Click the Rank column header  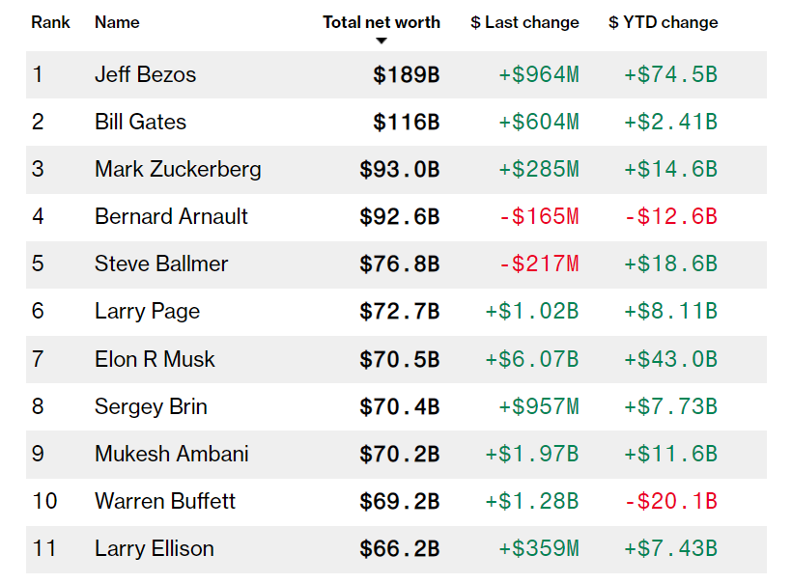pyautogui.click(x=50, y=22)
